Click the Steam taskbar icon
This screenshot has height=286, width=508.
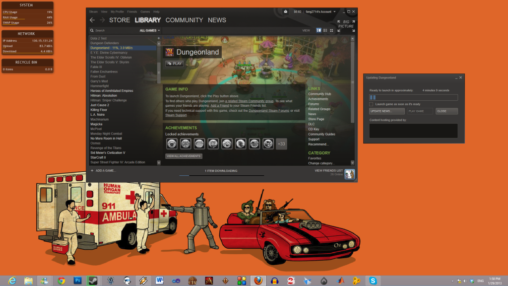[x=93, y=281]
